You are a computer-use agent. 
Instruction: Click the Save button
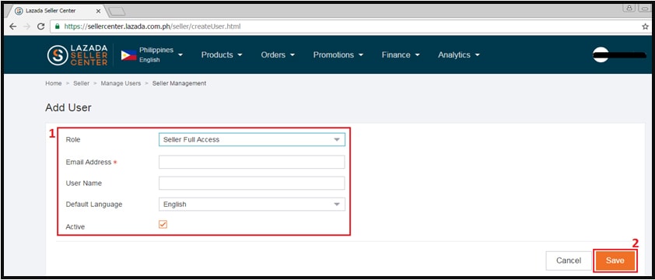[x=615, y=261]
